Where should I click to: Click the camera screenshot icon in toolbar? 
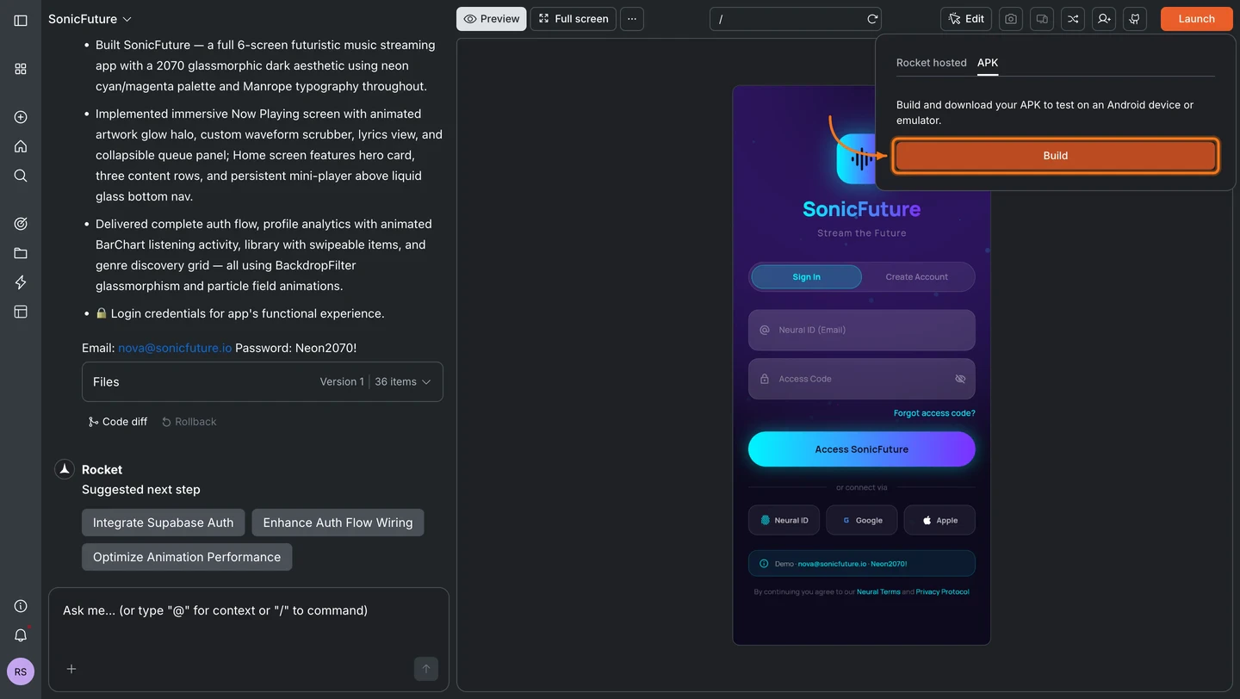[1010, 18]
